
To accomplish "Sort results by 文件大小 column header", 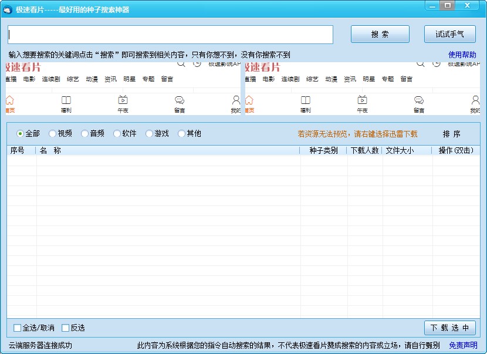I will point(399,150).
